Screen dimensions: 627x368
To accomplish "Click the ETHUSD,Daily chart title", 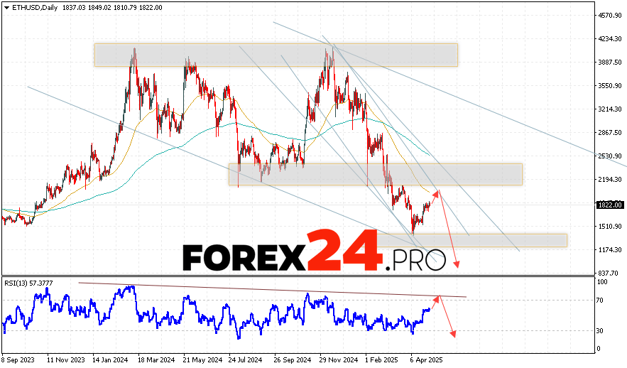I will pyautogui.click(x=33, y=7).
